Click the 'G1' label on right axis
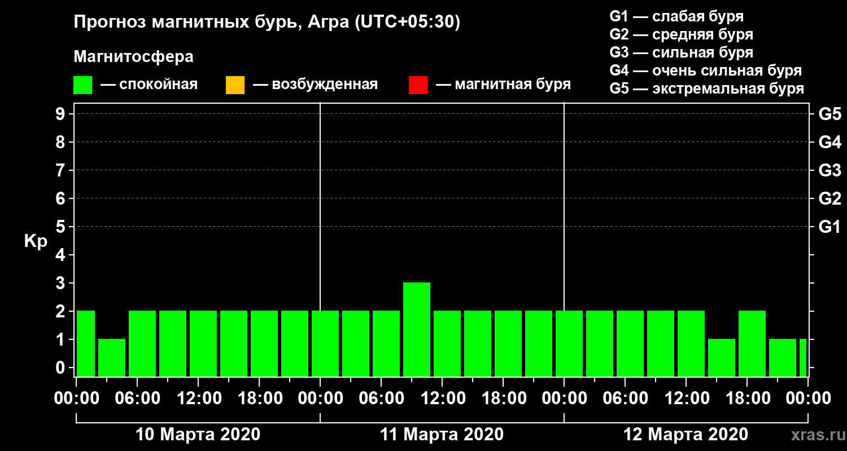 point(829,227)
